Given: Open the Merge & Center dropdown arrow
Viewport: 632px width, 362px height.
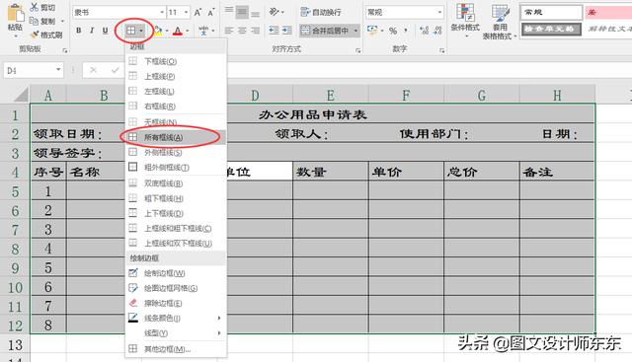Looking at the screenshot, I should pos(355,31).
